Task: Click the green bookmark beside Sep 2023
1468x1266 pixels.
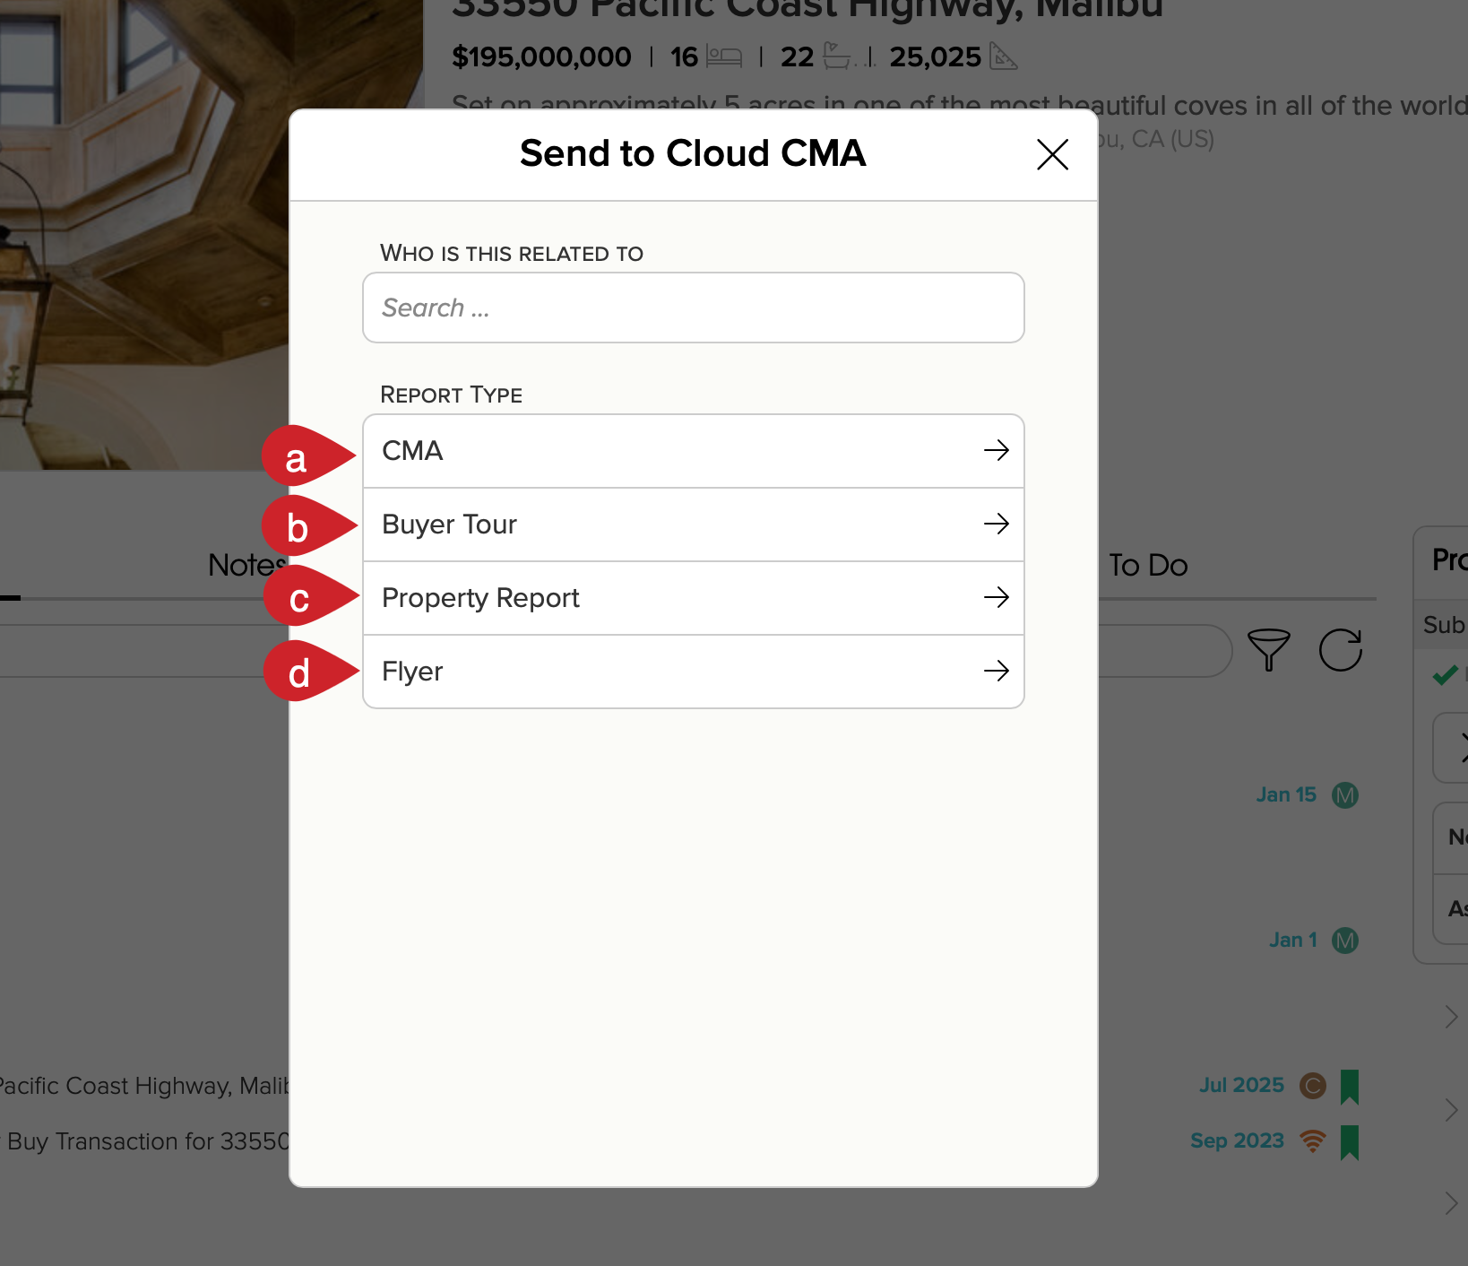Action: coord(1350,1142)
